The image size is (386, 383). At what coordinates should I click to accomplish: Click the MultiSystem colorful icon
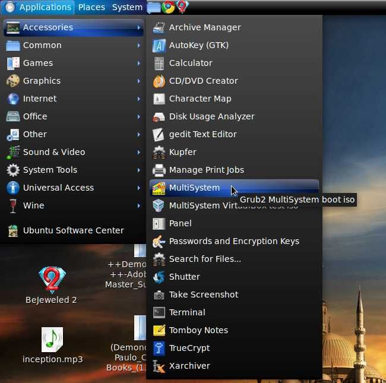[159, 188]
